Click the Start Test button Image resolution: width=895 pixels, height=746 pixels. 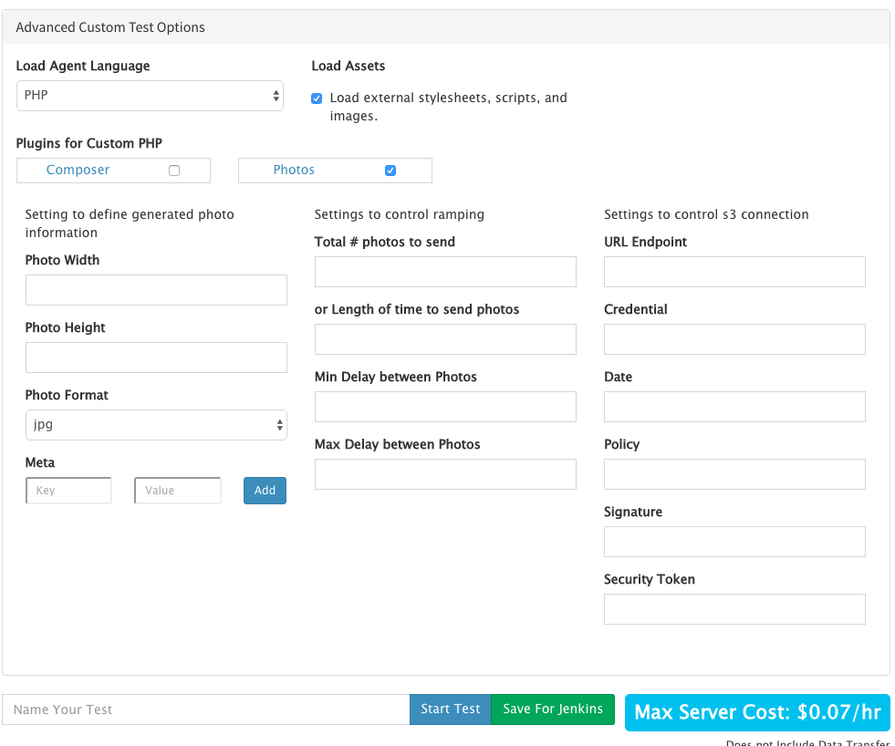click(450, 710)
